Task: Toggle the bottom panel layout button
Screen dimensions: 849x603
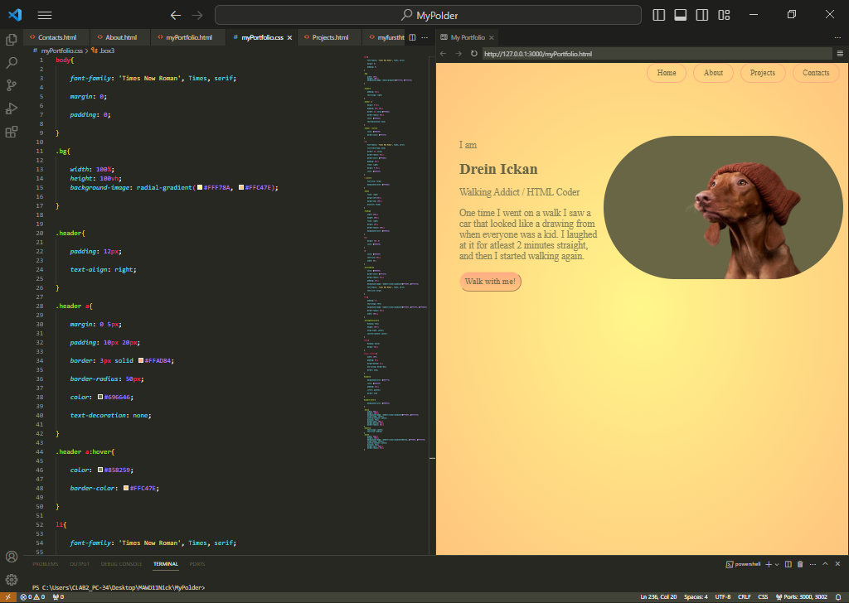Action: (x=681, y=15)
